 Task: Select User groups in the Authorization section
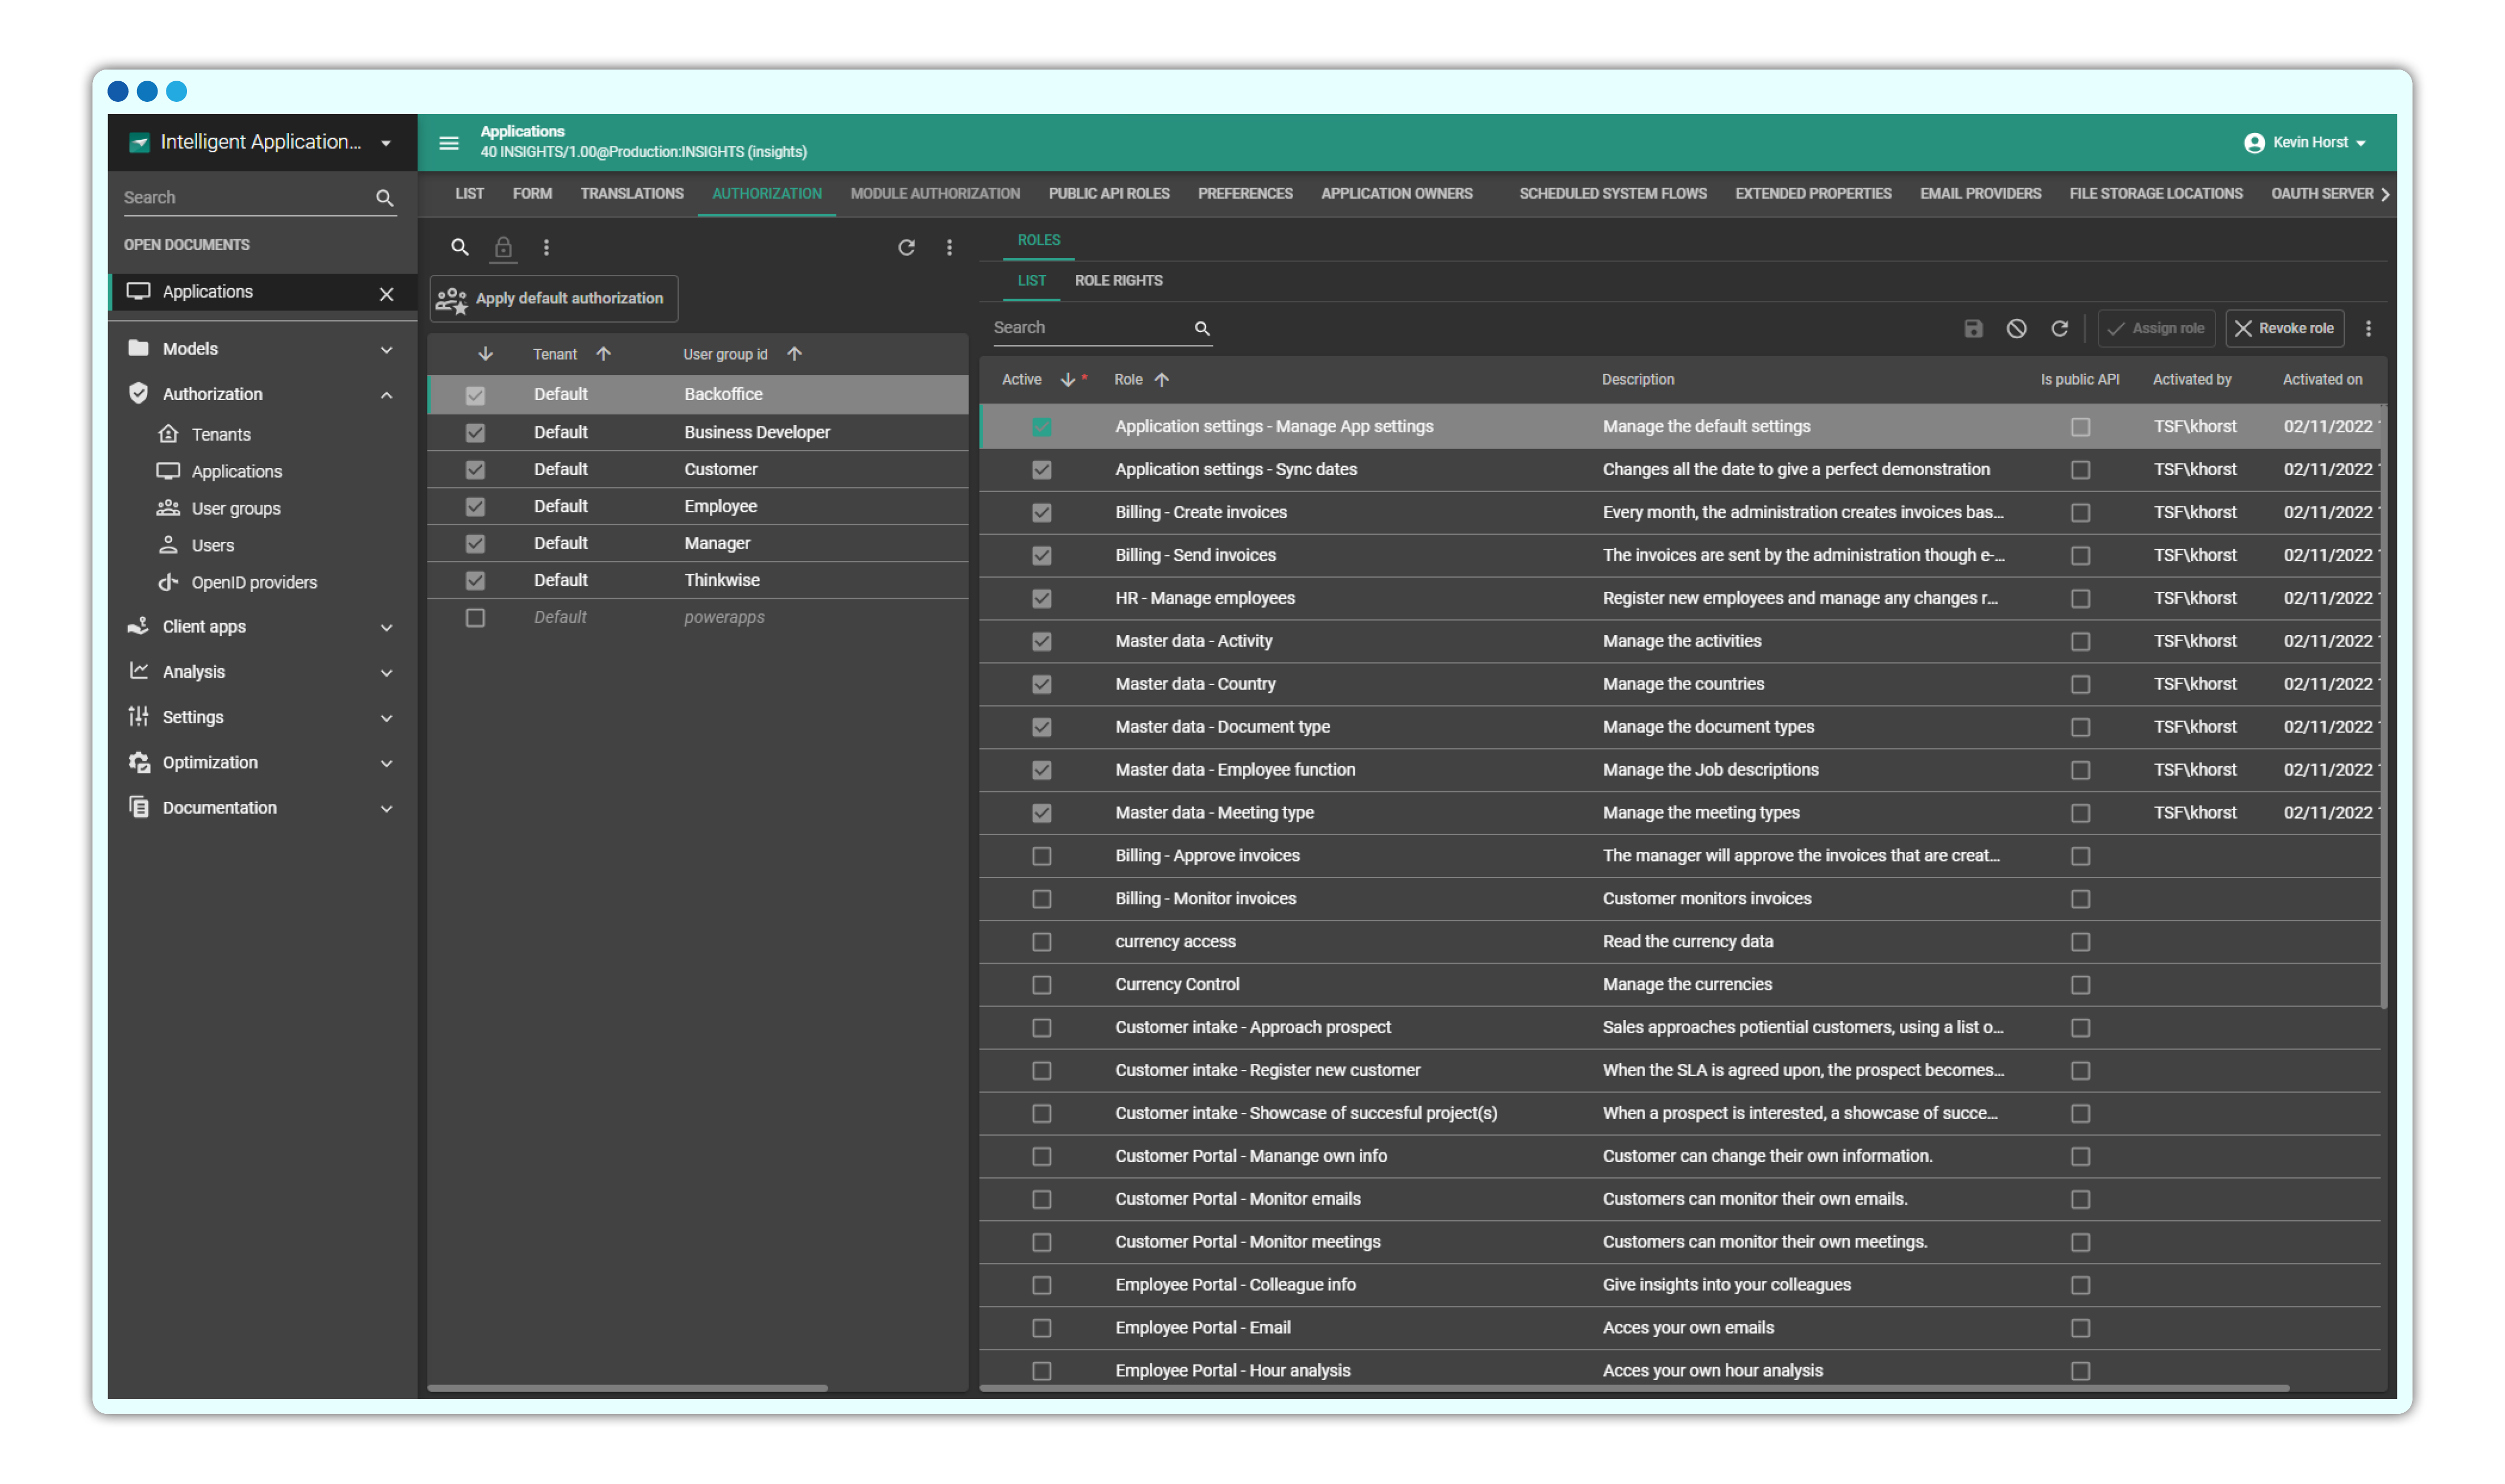(x=236, y=508)
